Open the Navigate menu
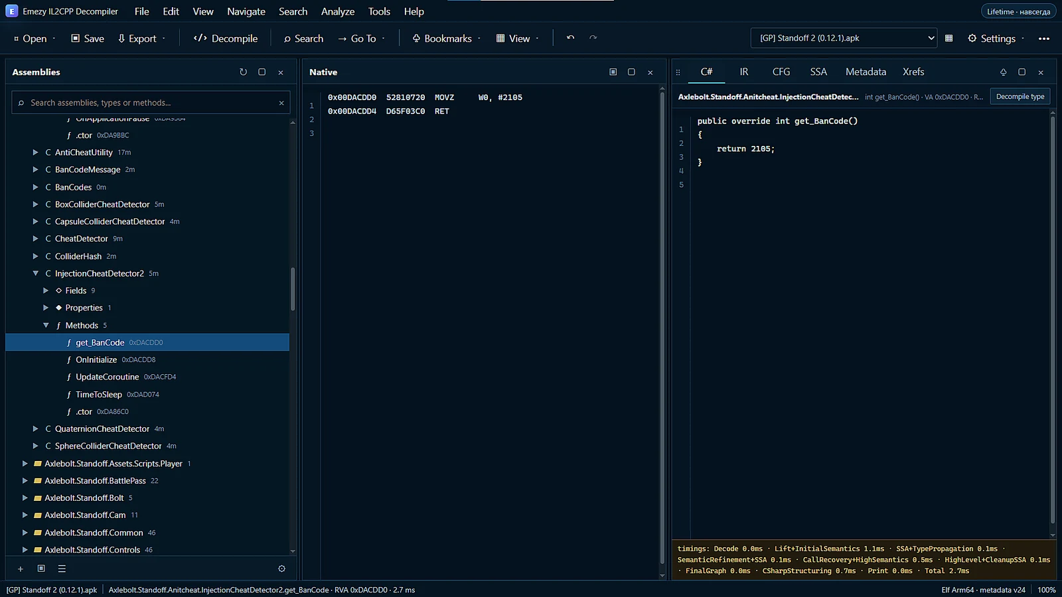This screenshot has width=1062, height=597. coord(246,11)
